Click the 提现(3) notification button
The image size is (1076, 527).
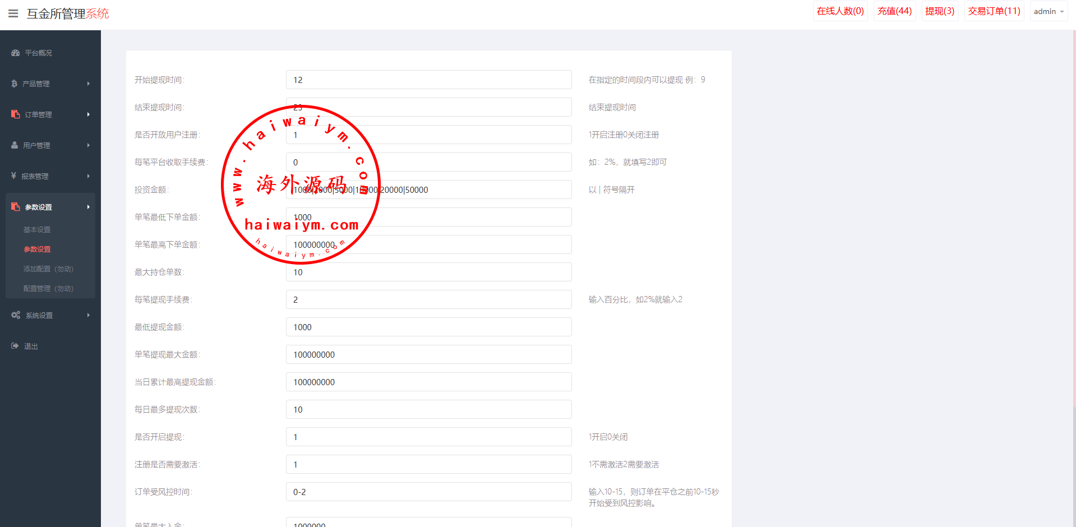tap(940, 11)
